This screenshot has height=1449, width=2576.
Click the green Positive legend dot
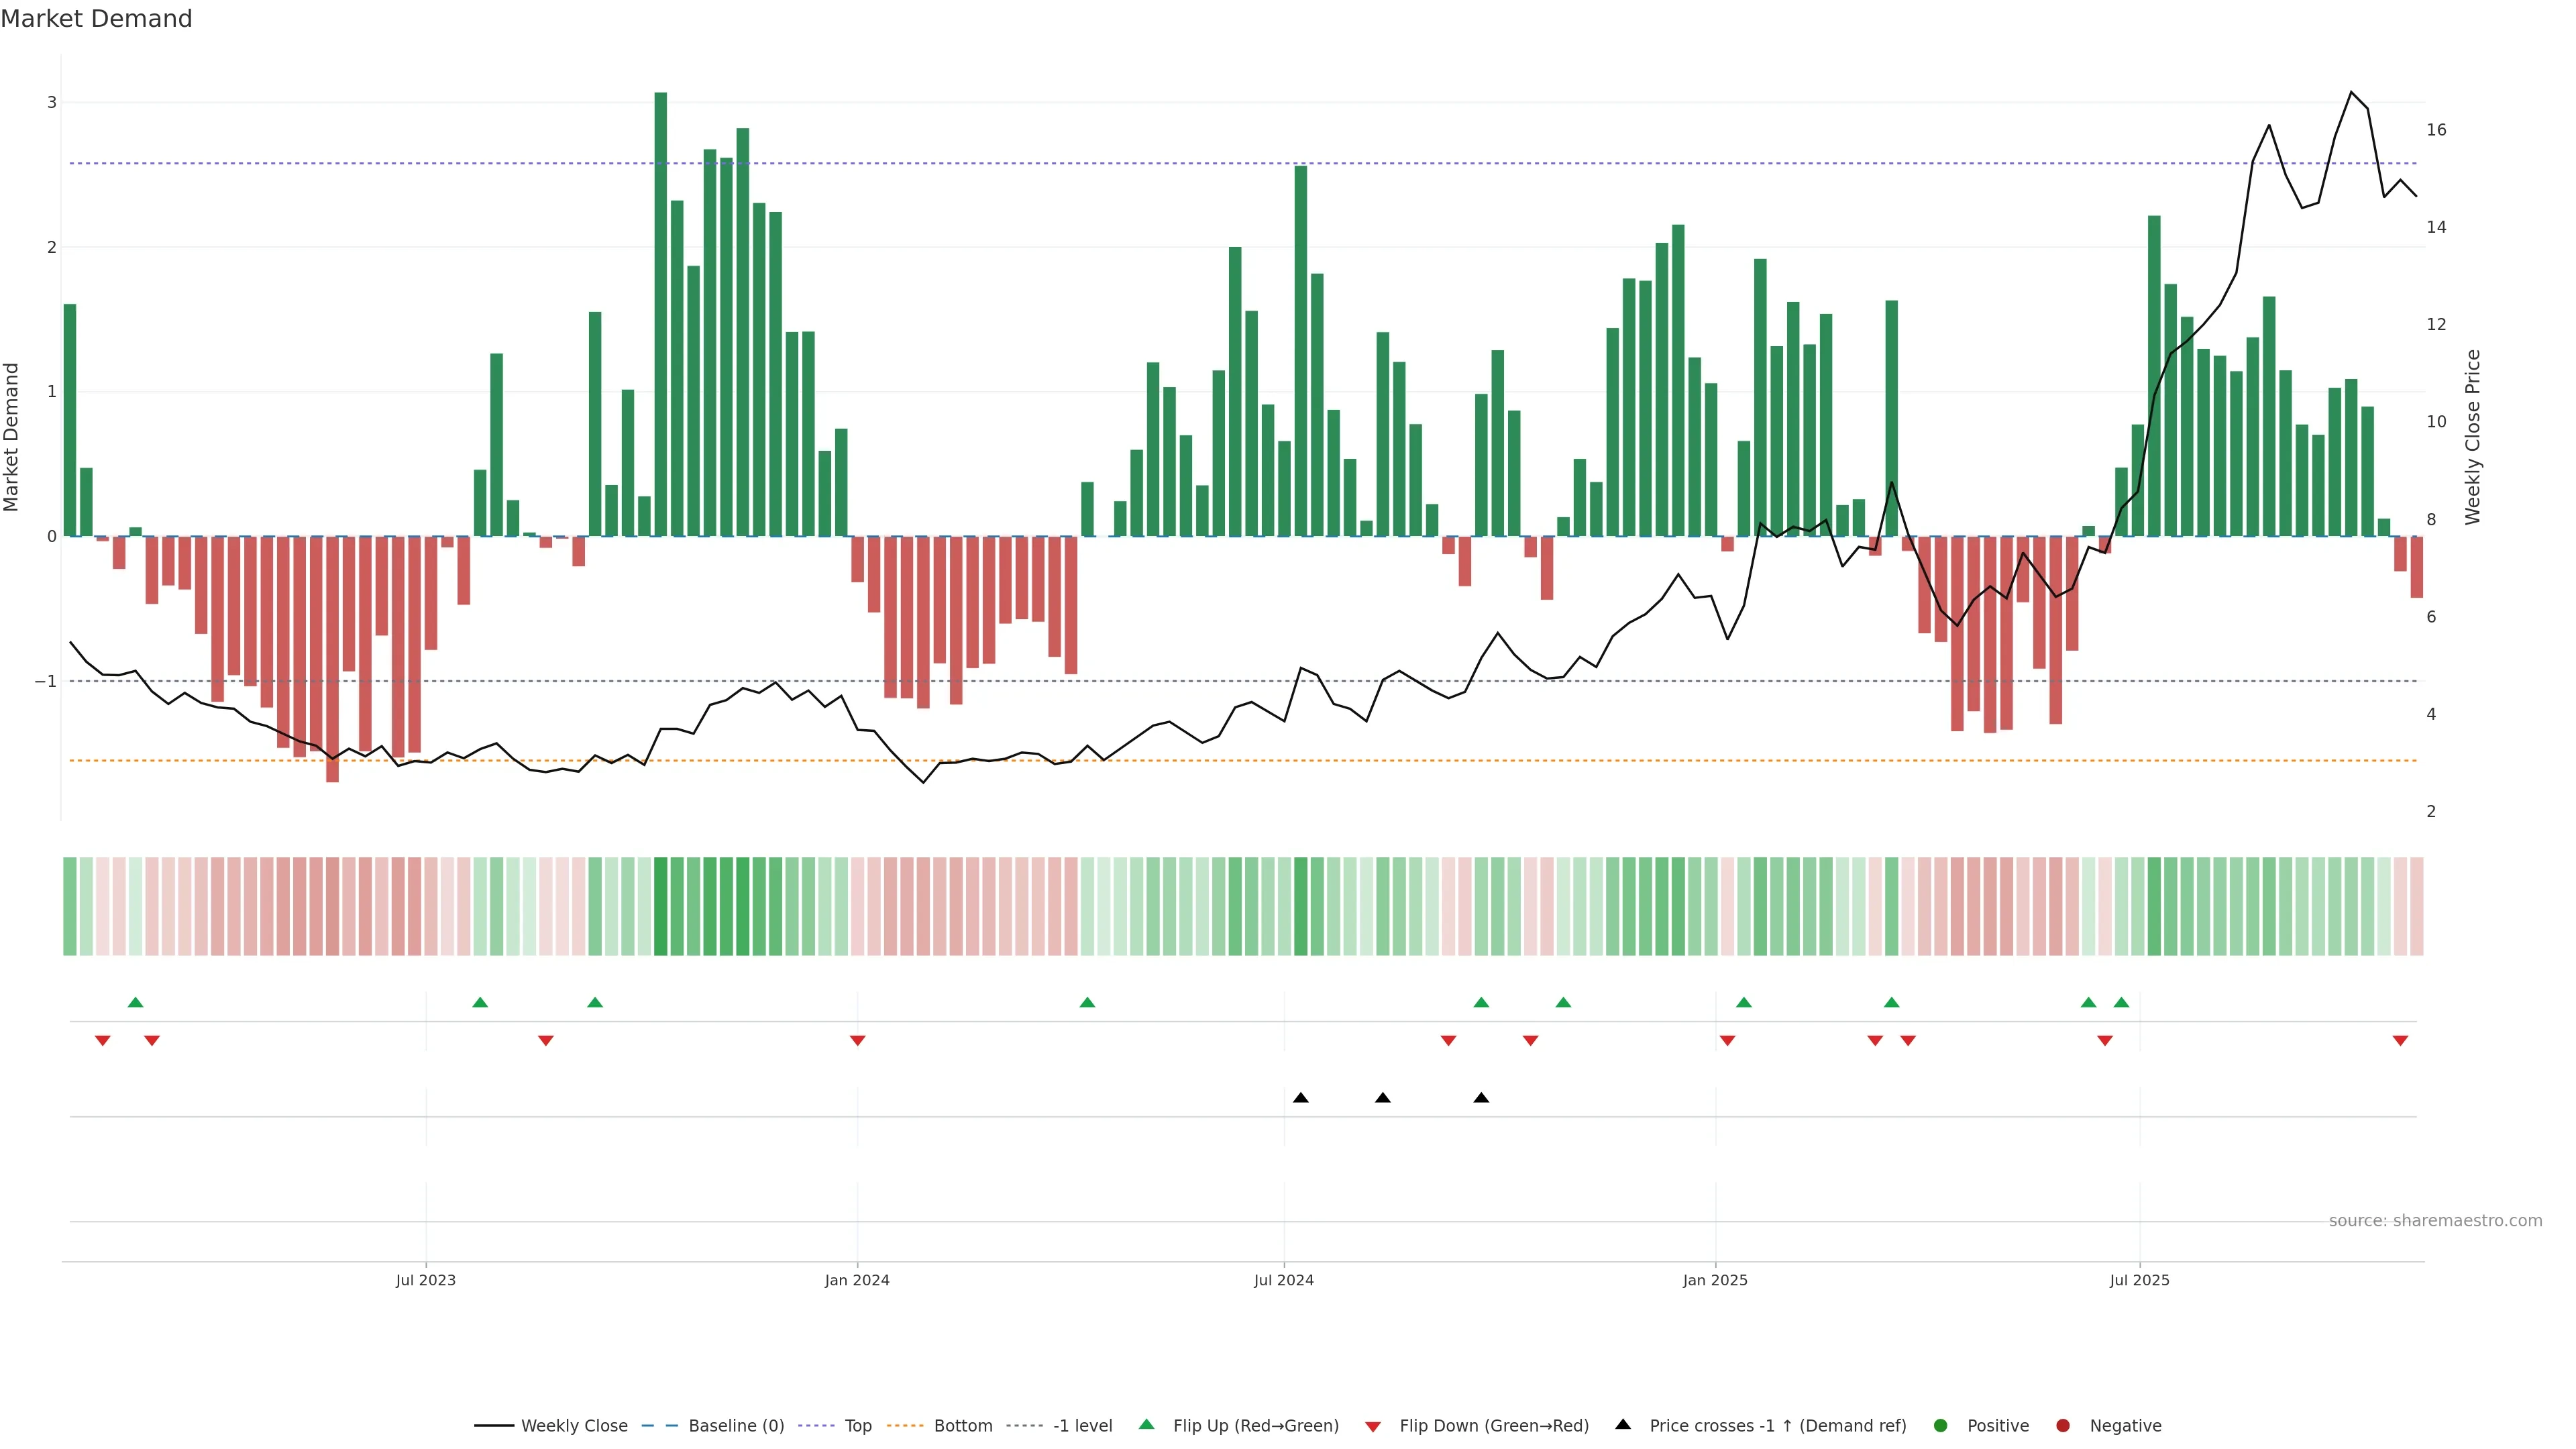point(1941,1426)
